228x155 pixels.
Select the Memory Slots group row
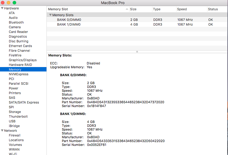click(x=137, y=15)
